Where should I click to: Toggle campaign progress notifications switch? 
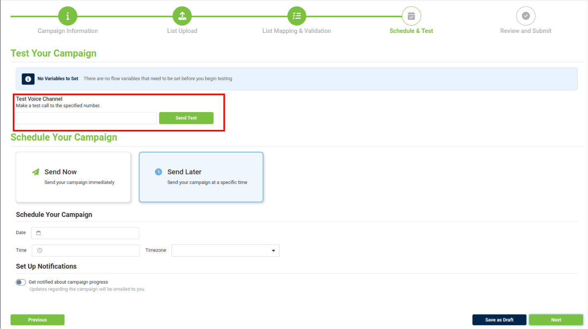[x=21, y=282]
